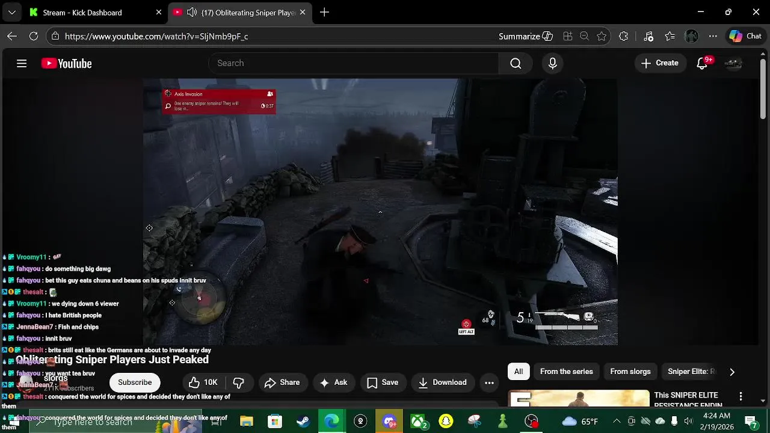Save video to a playlist
770x433 pixels.
(383, 382)
